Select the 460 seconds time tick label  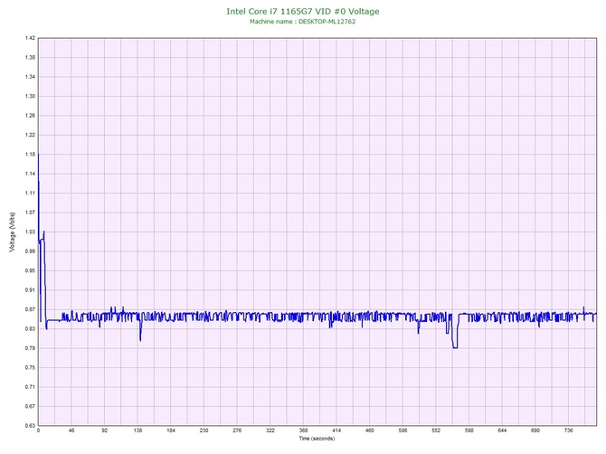pyautogui.click(x=370, y=430)
